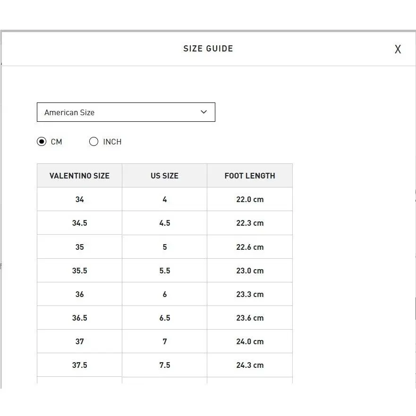Viewport: 416px width, 416px height.
Task: Click the US size 7 cell
Action: tap(164, 341)
